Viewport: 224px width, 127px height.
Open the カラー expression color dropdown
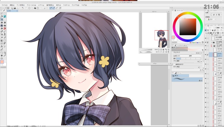[211, 19]
